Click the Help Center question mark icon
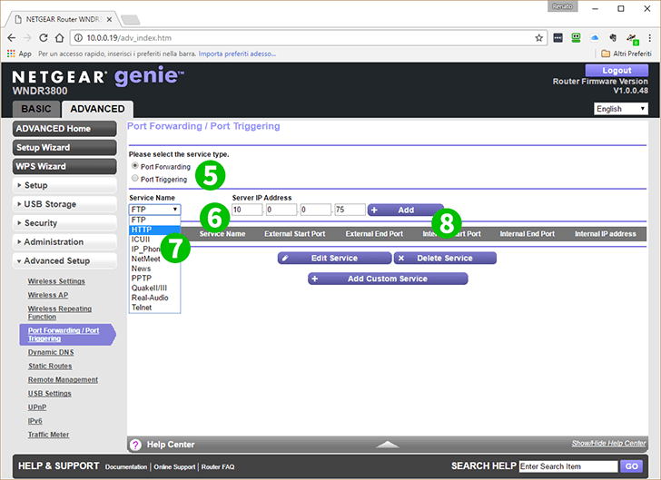Image resolution: width=661 pixels, height=480 pixels. pyautogui.click(x=135, y=445)
